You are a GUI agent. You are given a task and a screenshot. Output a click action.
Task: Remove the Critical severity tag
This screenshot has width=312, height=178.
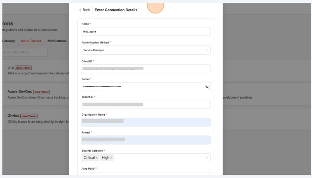pyautogui.click(x=97, y=158)
